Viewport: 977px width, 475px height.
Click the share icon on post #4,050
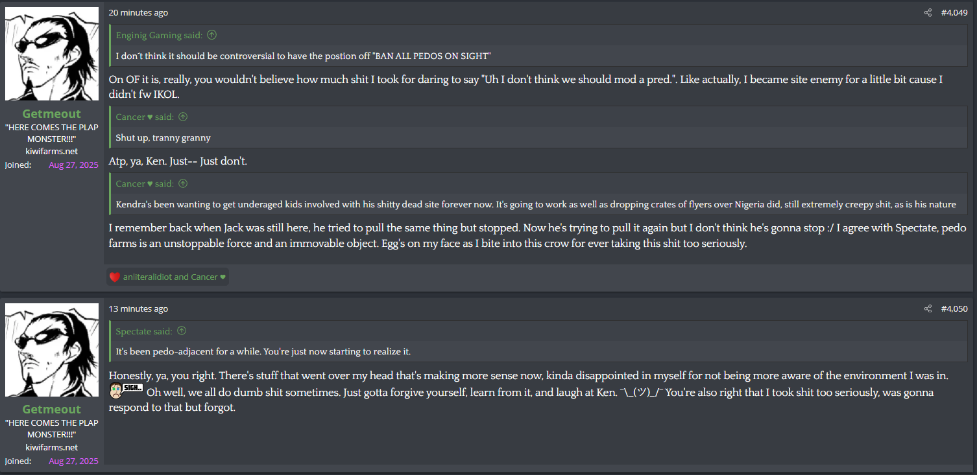coord(928,309)
